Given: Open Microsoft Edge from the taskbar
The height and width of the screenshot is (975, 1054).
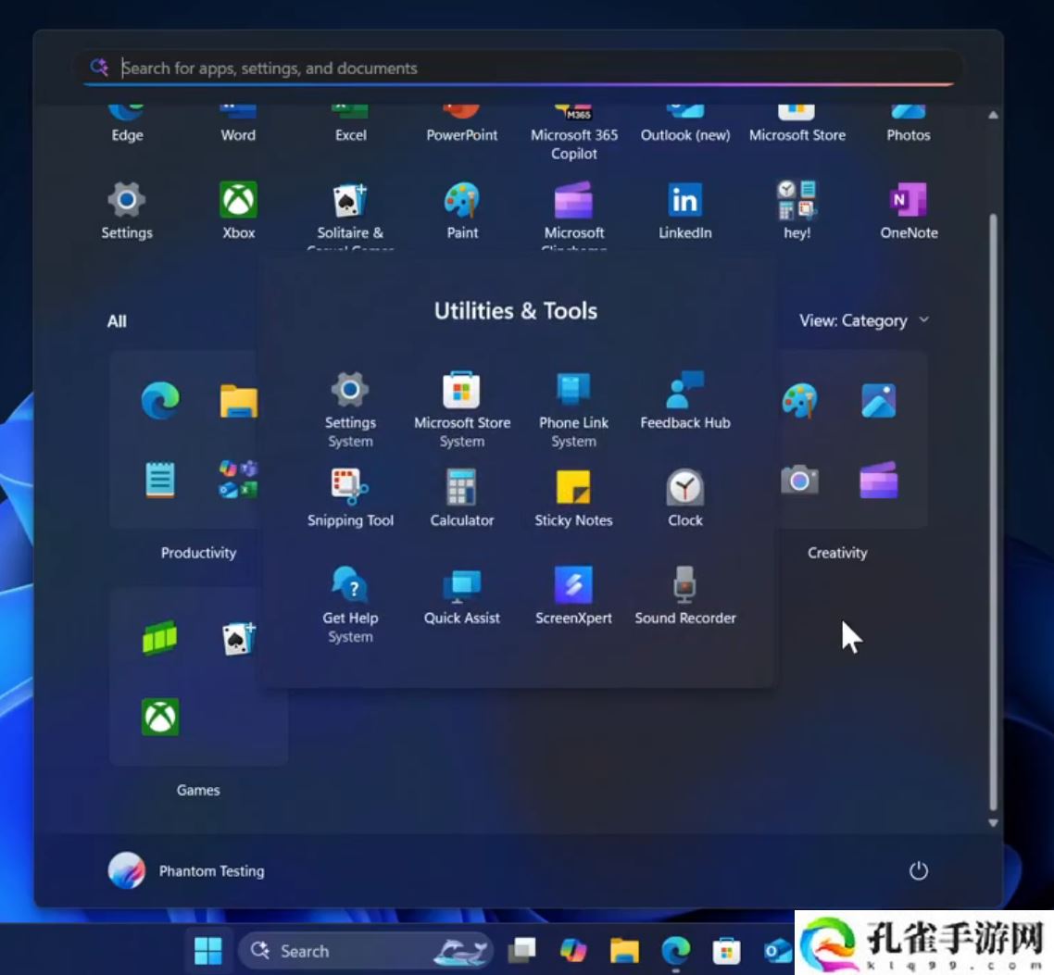Looking at the screenshot, I should point(675,951).
